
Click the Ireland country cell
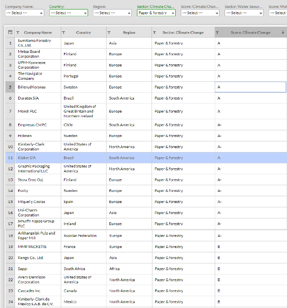84,224
